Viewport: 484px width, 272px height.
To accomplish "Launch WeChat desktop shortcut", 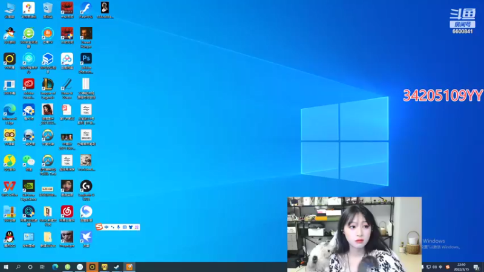I will pos(28,163).
